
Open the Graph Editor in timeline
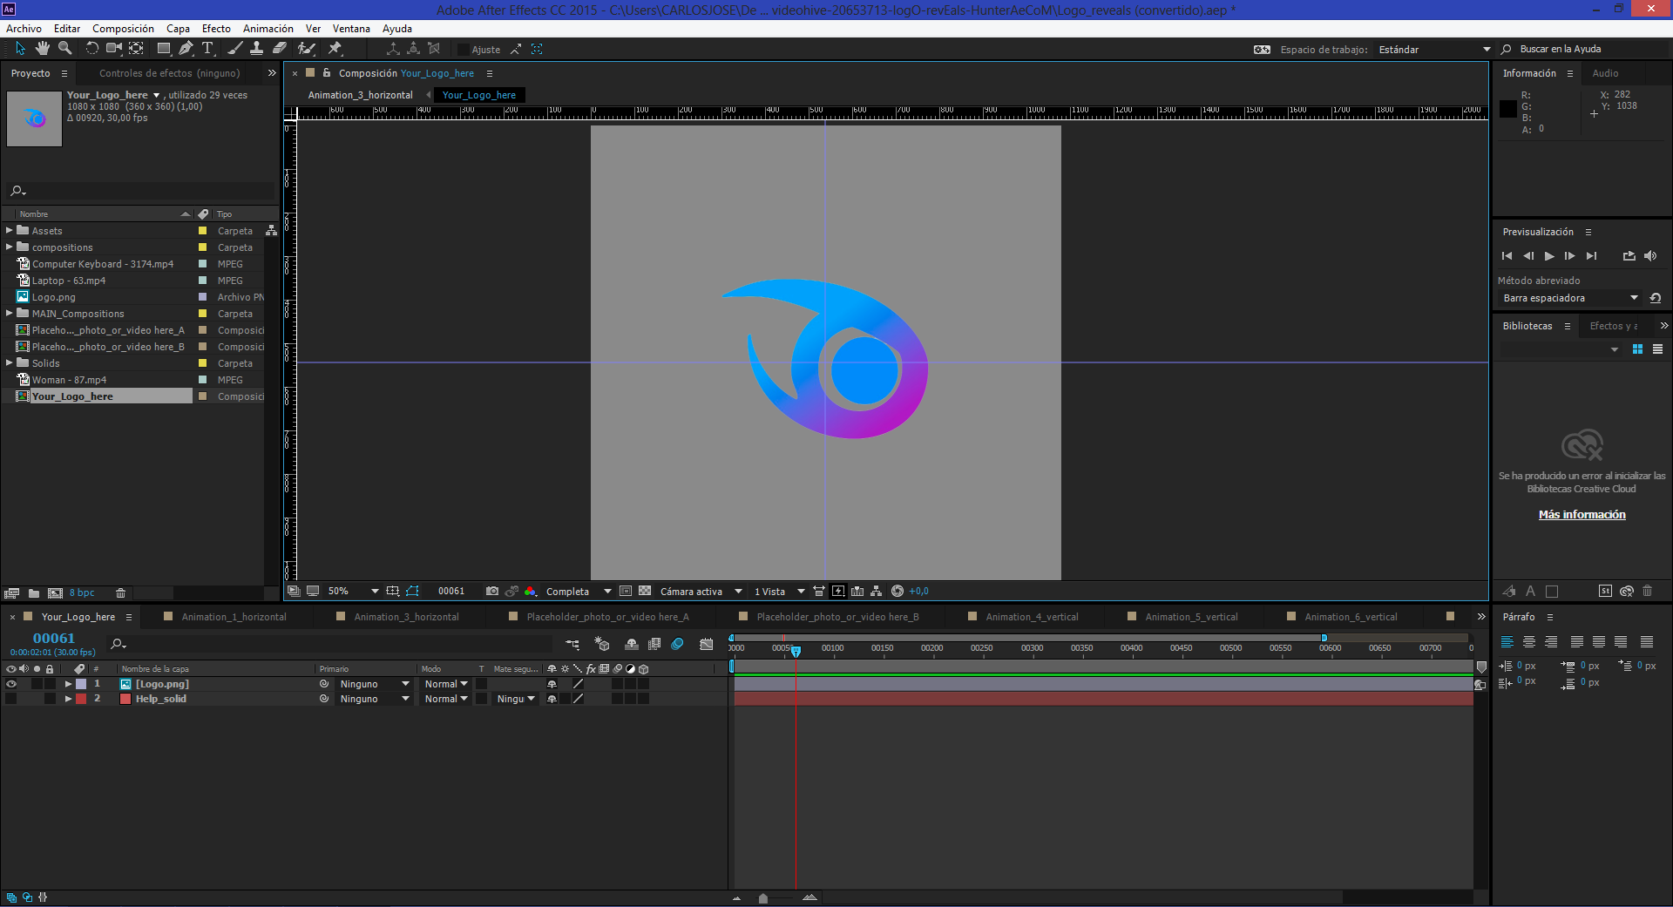(707, 644)
